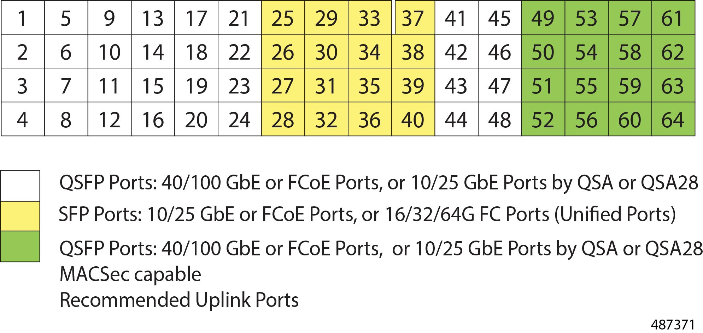Click the Recommended Uplink Ports label
This screenshot has width=703, height=333.
(x=179, y=300)
